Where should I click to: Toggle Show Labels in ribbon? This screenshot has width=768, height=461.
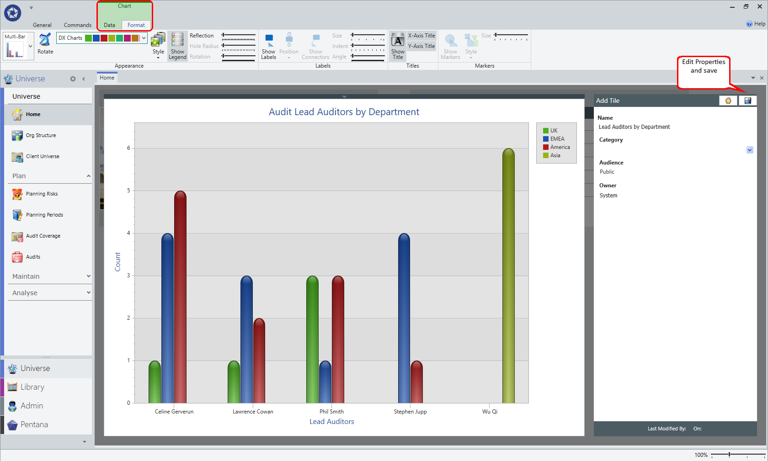click(x=269, y=46)
